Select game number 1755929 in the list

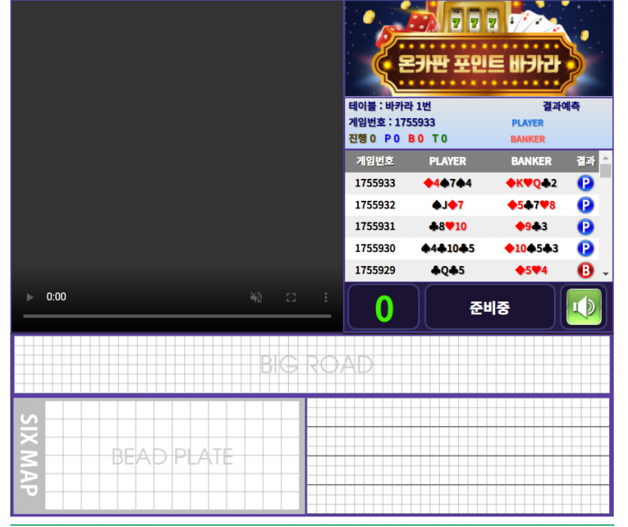tap(375, 271)
